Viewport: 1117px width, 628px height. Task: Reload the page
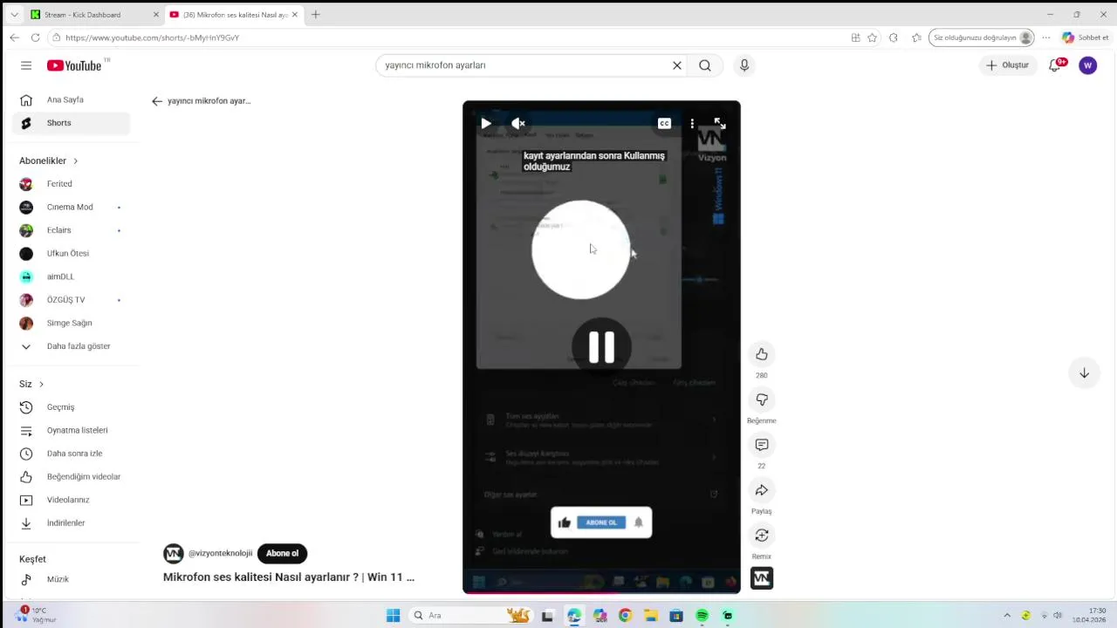[35, 38]
